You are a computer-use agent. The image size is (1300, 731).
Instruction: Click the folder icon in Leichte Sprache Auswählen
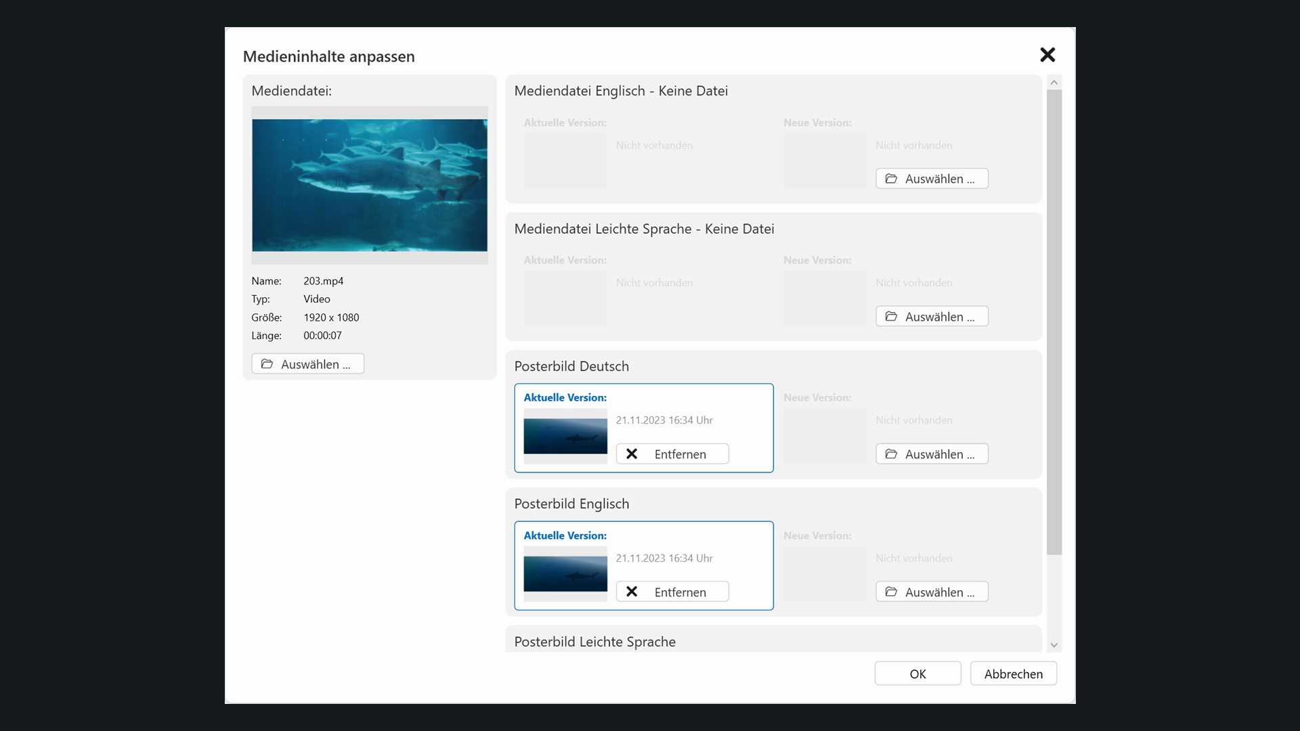[891, 317]
